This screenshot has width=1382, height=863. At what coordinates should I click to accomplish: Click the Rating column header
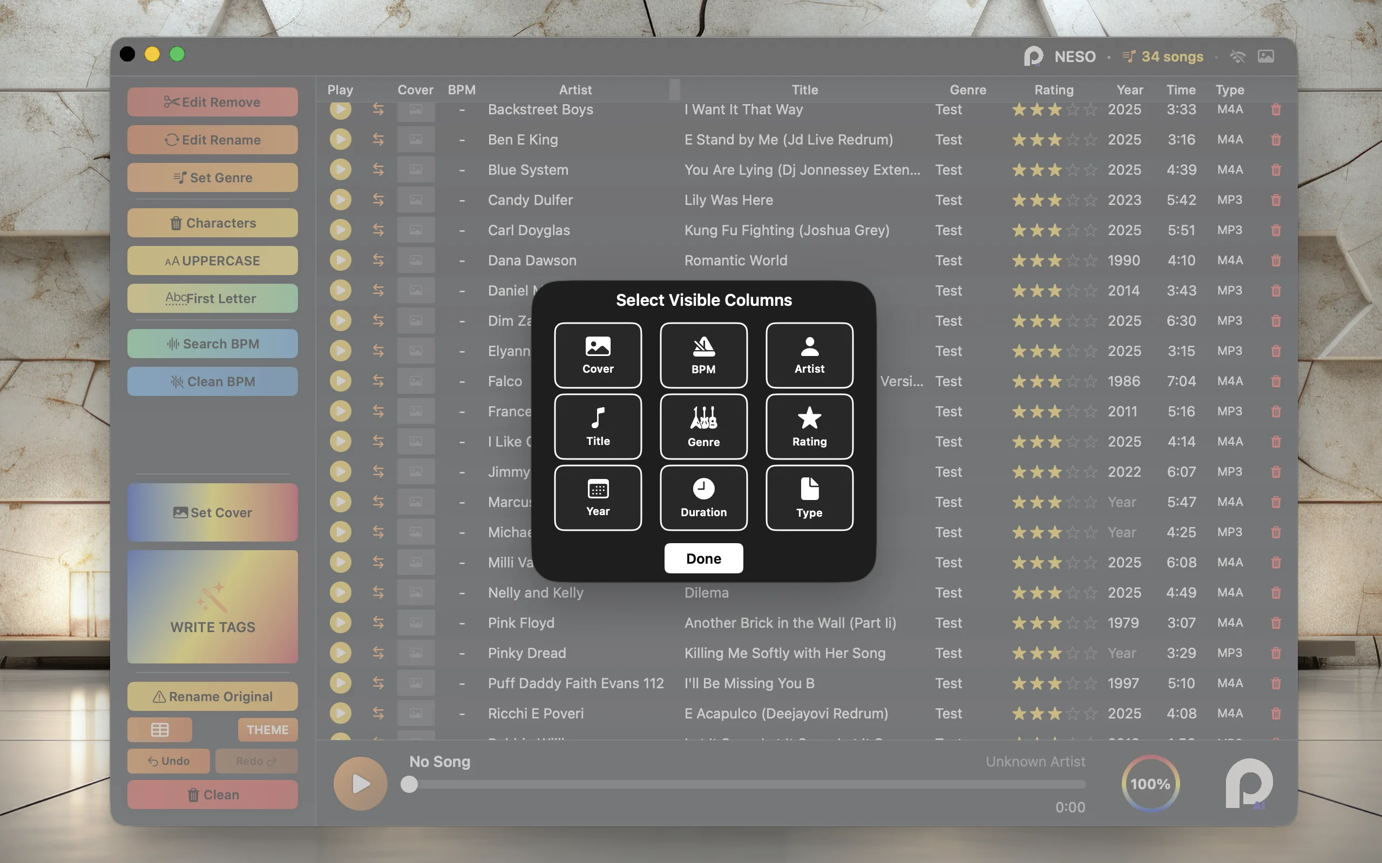pos(1054,90)
